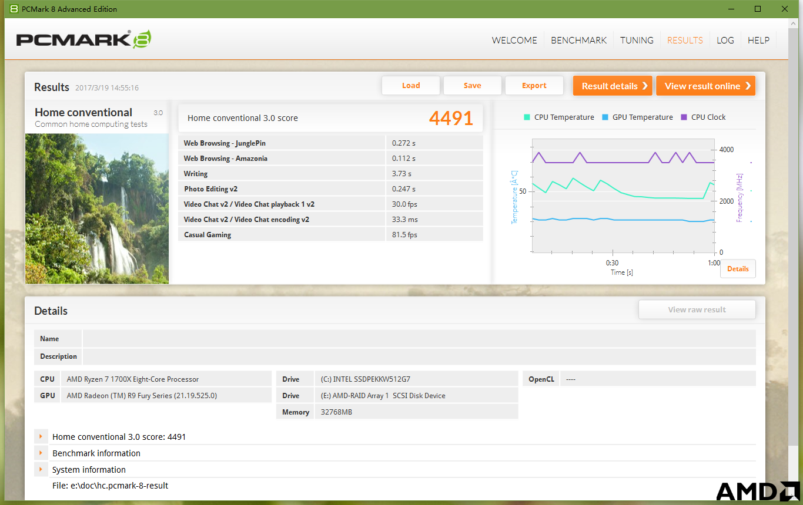Click the AMD Radeon R9 Fury GPU text
This screenshot has height=505, width=803.
[x=142, y=396]
